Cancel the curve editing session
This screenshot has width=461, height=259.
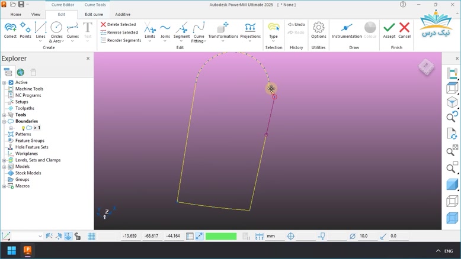pos(404,30)
